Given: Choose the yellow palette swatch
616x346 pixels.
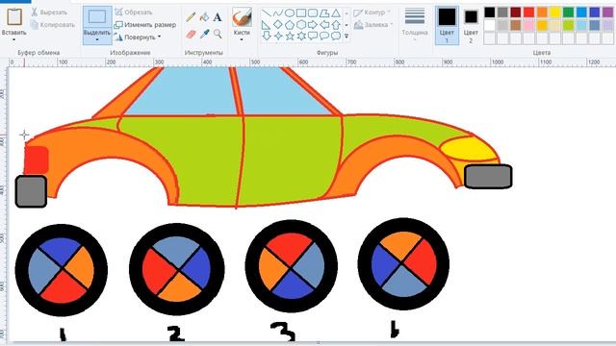Looking at the screenshot, I should [x=555, y=12].
